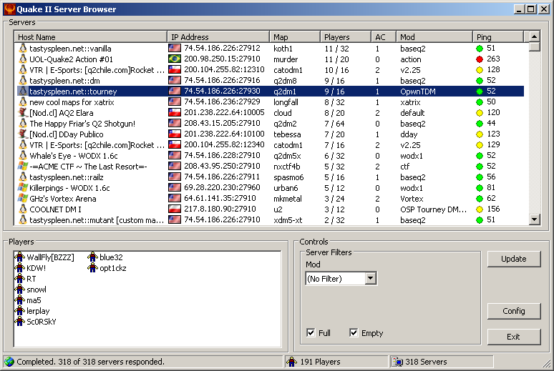Sort servers by Mod column header
Viewport: 554px width, 371px height.
[434, 37]
